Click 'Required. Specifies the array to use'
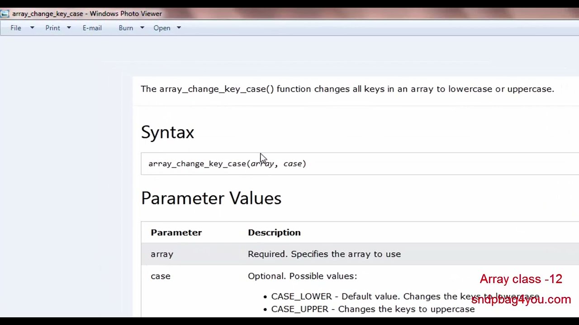The height and width of the screenshot is (325, 579). coord(324,254)
